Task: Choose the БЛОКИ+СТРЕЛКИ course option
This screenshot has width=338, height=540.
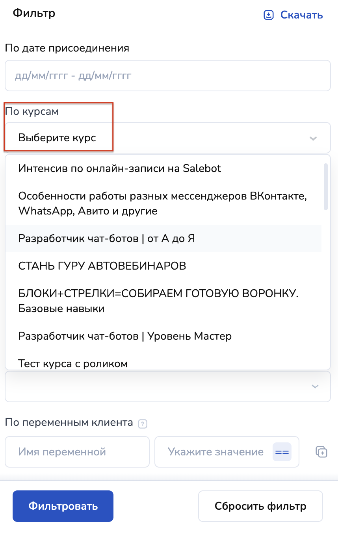Action: [158, 301]
